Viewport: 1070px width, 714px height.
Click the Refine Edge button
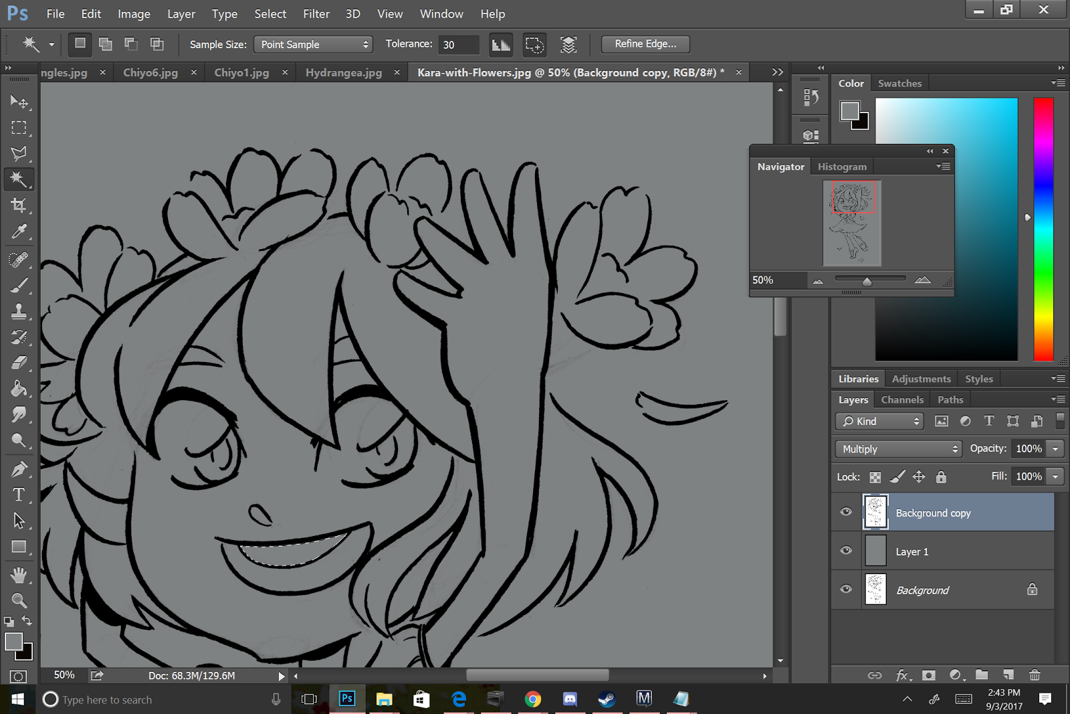point(645,44)
